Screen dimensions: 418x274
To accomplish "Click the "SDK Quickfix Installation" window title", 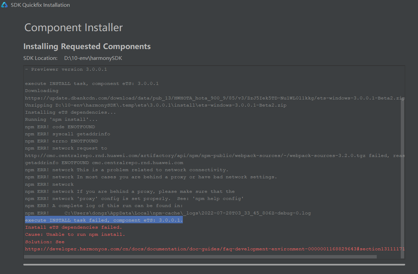I will 41,5.
